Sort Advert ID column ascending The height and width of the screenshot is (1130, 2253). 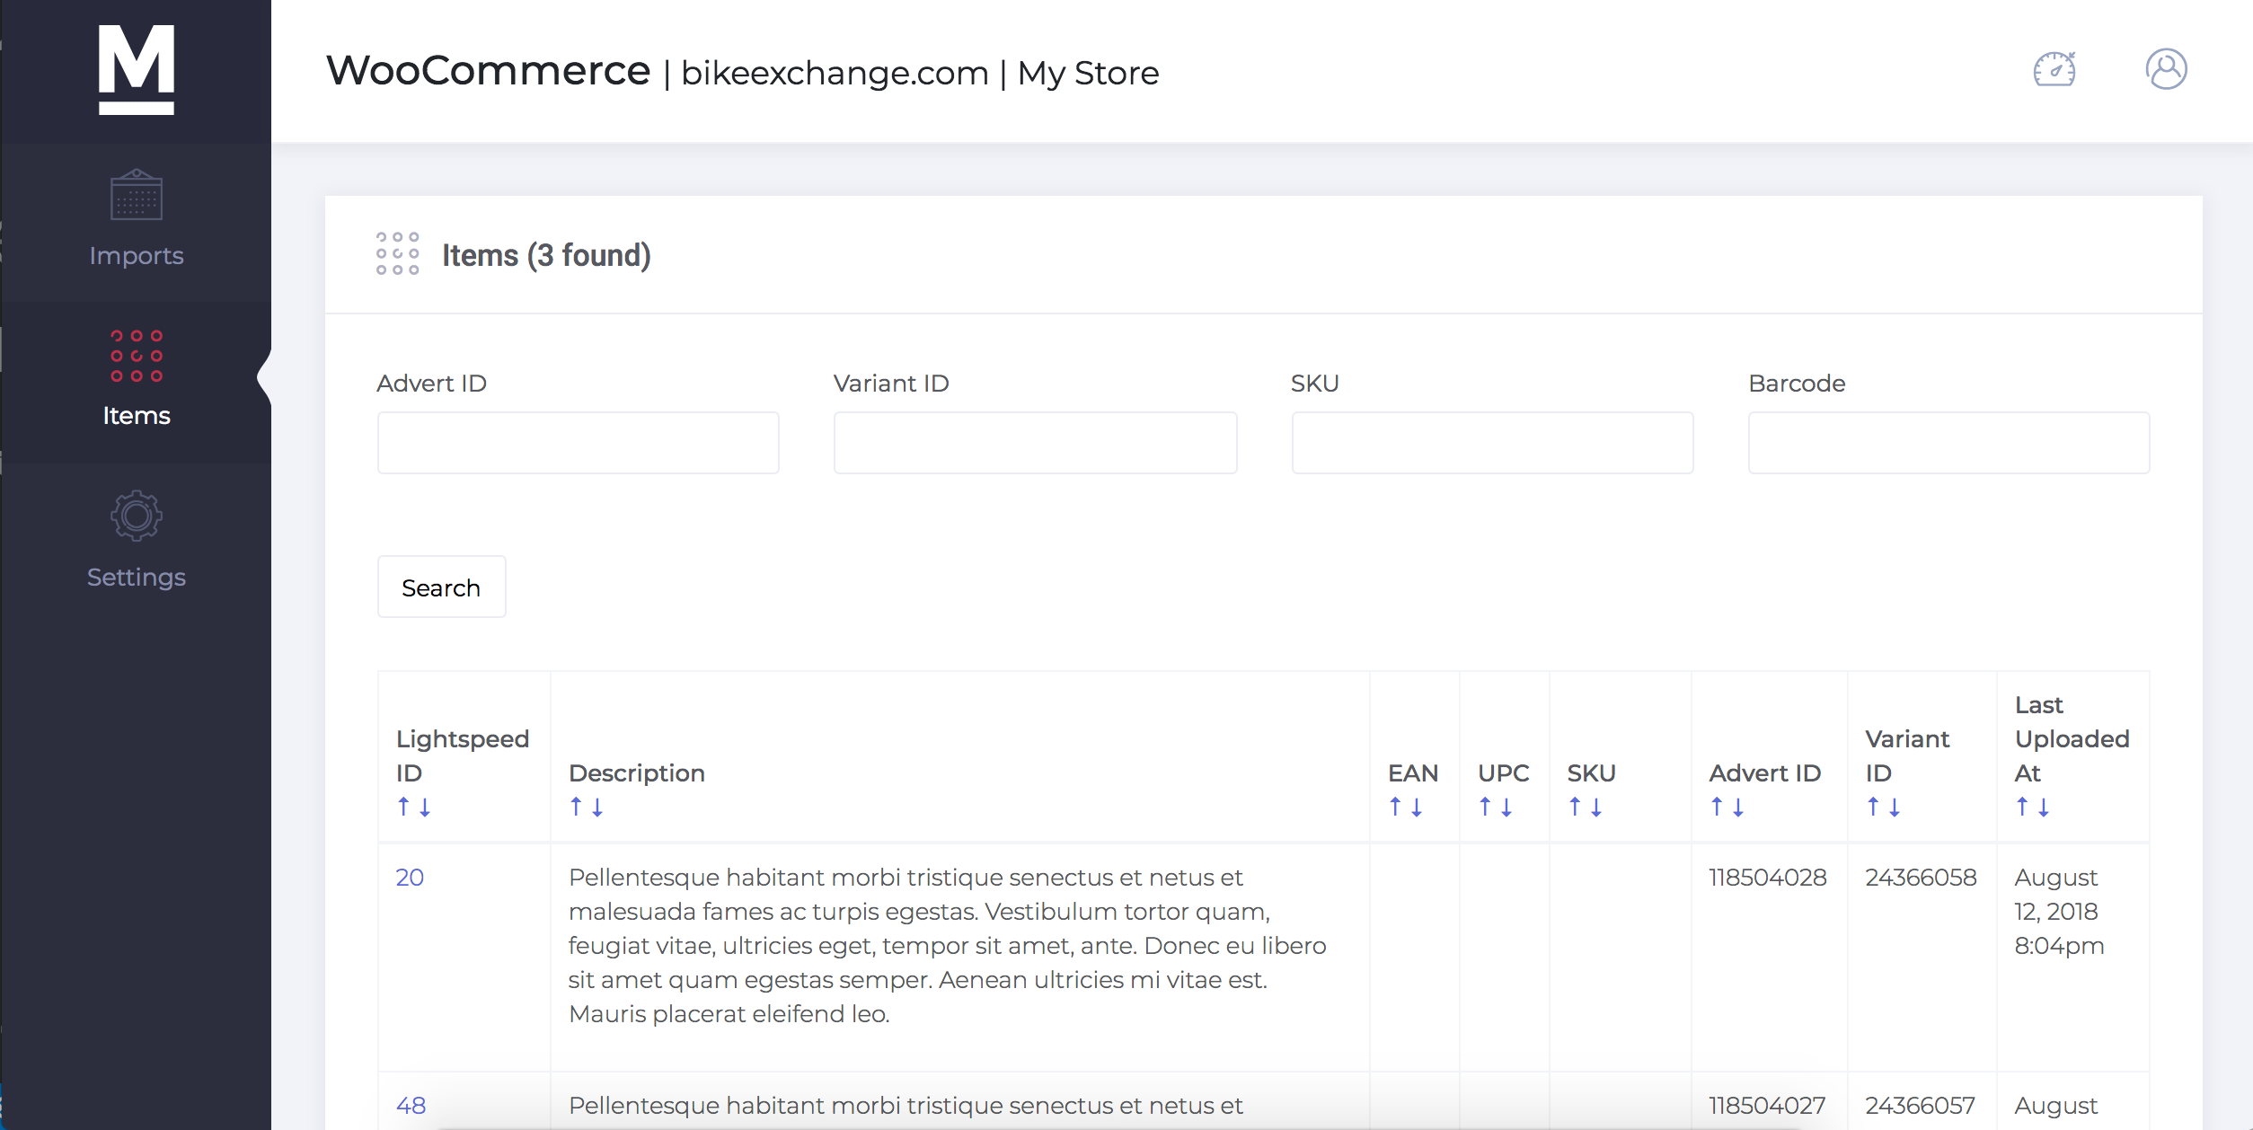pos(1717,807)
